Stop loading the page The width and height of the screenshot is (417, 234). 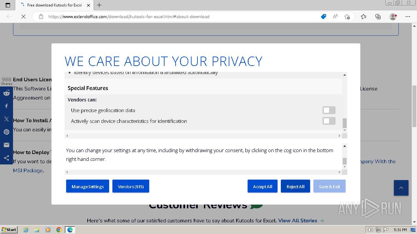[x=23, y=17]
